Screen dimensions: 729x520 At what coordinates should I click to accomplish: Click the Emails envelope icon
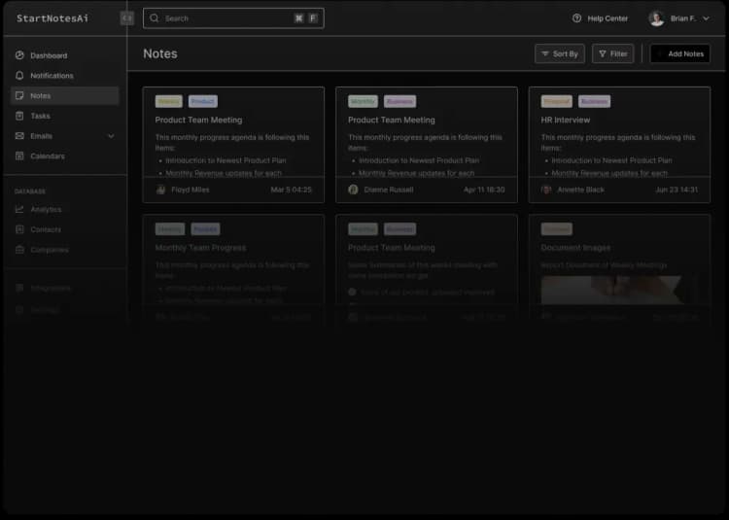click(x=19, y=136)
